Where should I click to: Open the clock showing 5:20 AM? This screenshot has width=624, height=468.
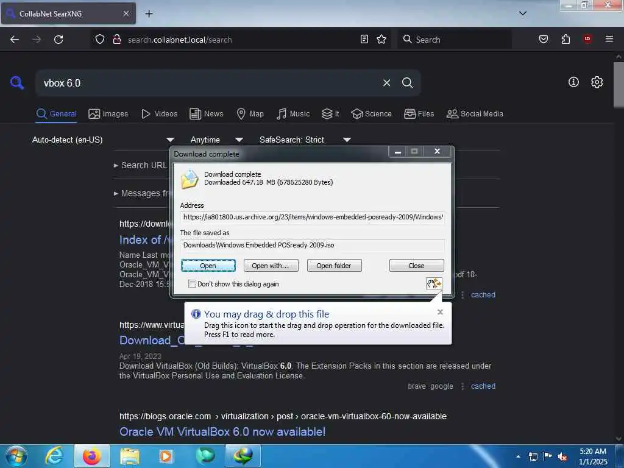[593, 456]
